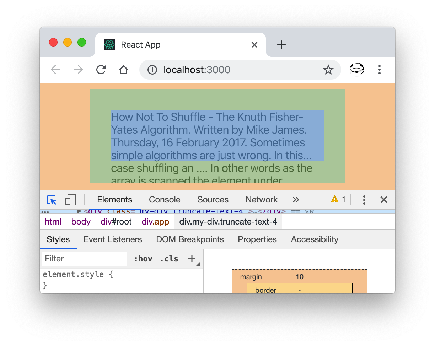
Task: Open a new browser tab
Action: (x=281, y=45)
